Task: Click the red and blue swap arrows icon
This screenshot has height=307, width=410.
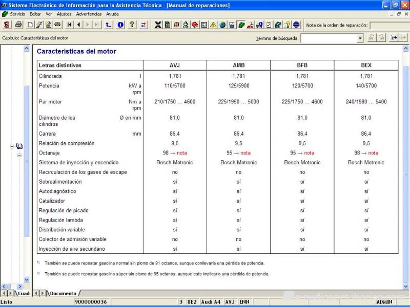Action: (x=143, y=25)
